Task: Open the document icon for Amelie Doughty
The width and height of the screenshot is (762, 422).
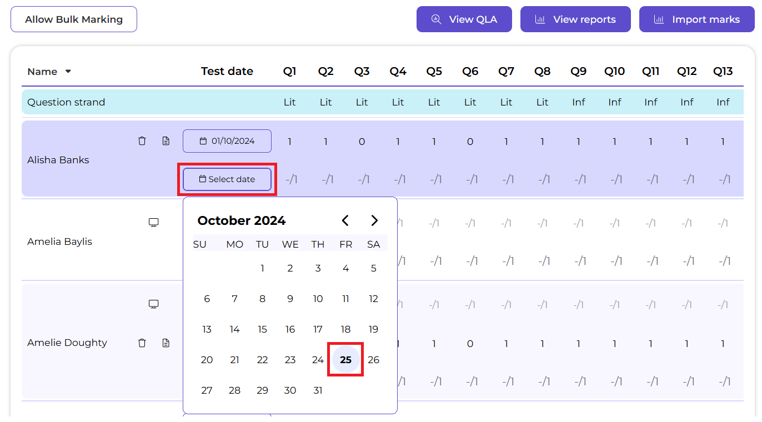Action: (x=166, y=343)
